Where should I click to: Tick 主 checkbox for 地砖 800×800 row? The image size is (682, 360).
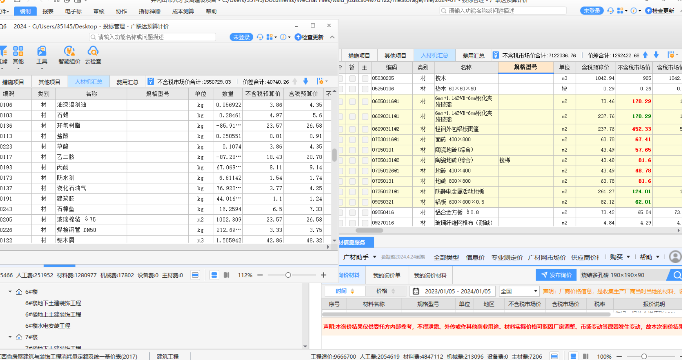(x=365, y=181)
